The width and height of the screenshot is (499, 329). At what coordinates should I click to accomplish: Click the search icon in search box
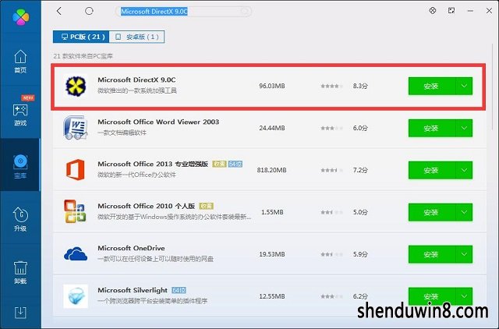point(244,12)
